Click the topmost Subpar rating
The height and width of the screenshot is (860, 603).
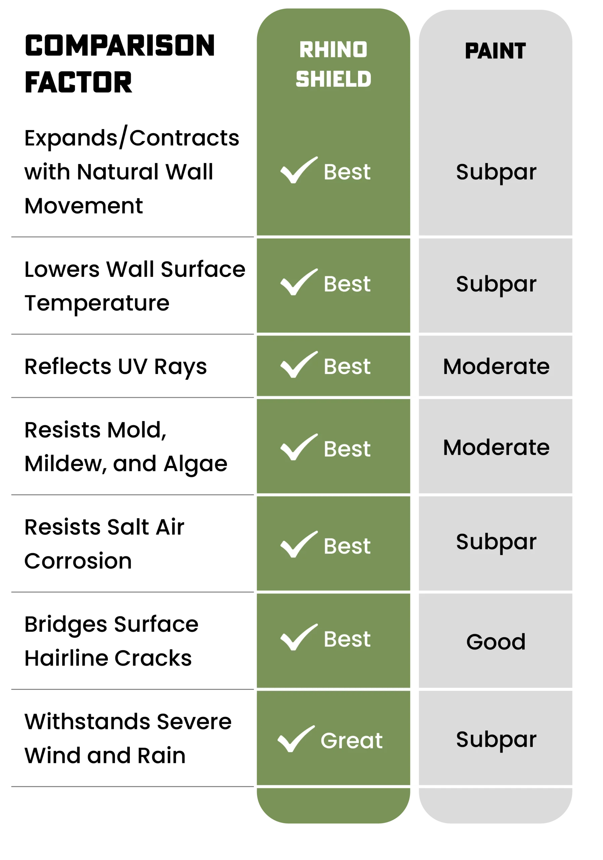pyautogui.click(x=496, y=172)
